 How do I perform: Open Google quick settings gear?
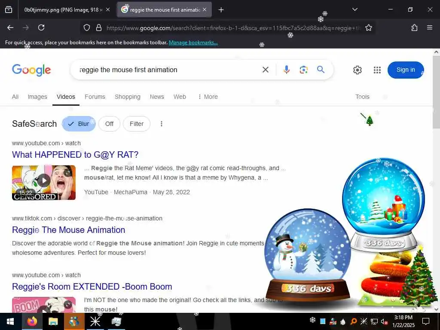tap(357, 70)
